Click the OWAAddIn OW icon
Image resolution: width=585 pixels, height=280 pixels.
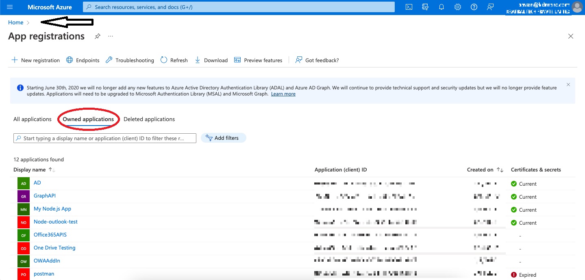pyautogui.click(x=24, y=261)
